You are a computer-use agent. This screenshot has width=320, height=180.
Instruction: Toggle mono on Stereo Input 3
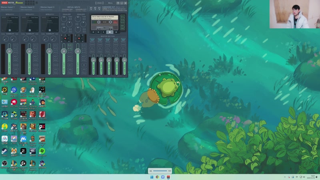pos(56,65)
